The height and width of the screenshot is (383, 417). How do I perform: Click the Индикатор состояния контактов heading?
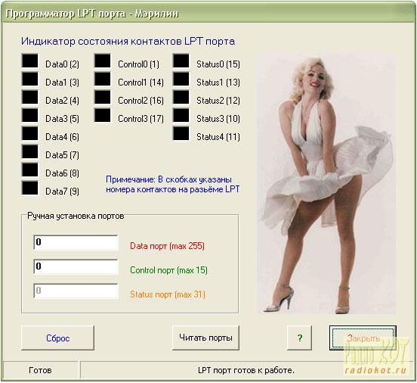click(x=128, y=42)
